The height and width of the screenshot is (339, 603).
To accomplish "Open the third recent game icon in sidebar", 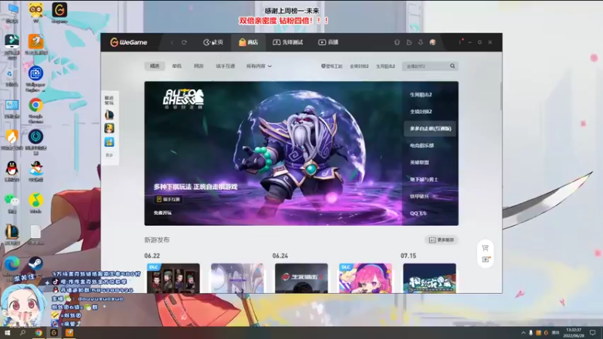I will [109, 142].
